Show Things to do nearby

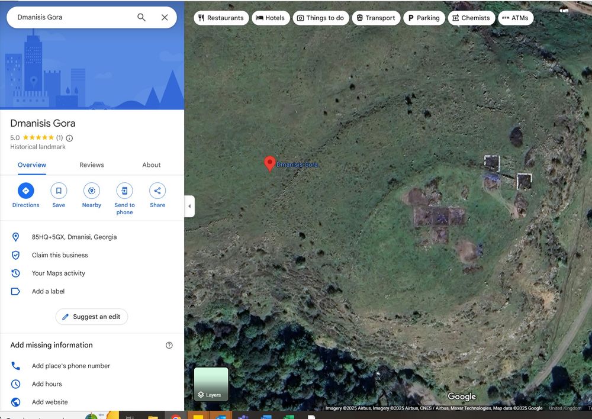coord(320,18)
